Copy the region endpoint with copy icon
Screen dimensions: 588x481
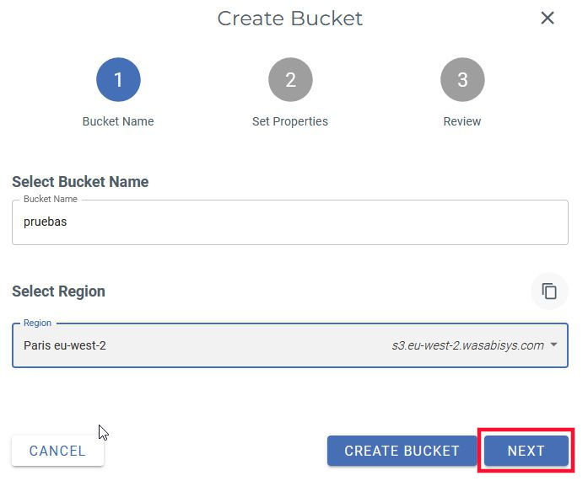click(549, 291)
